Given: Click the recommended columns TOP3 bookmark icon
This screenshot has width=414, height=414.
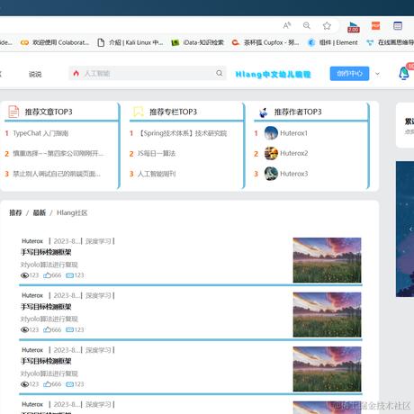Looking at the screenshot, I should [x=139, y=112].
